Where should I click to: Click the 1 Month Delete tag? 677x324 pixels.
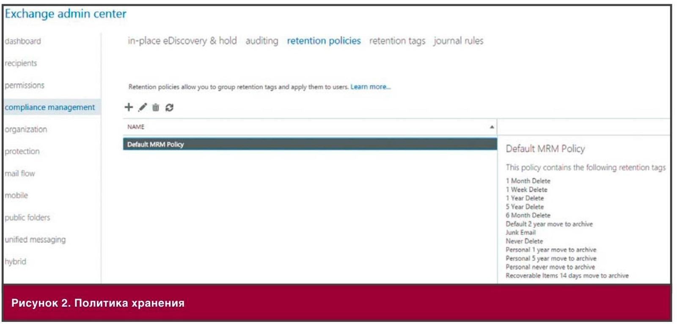[x=528, y=181]
